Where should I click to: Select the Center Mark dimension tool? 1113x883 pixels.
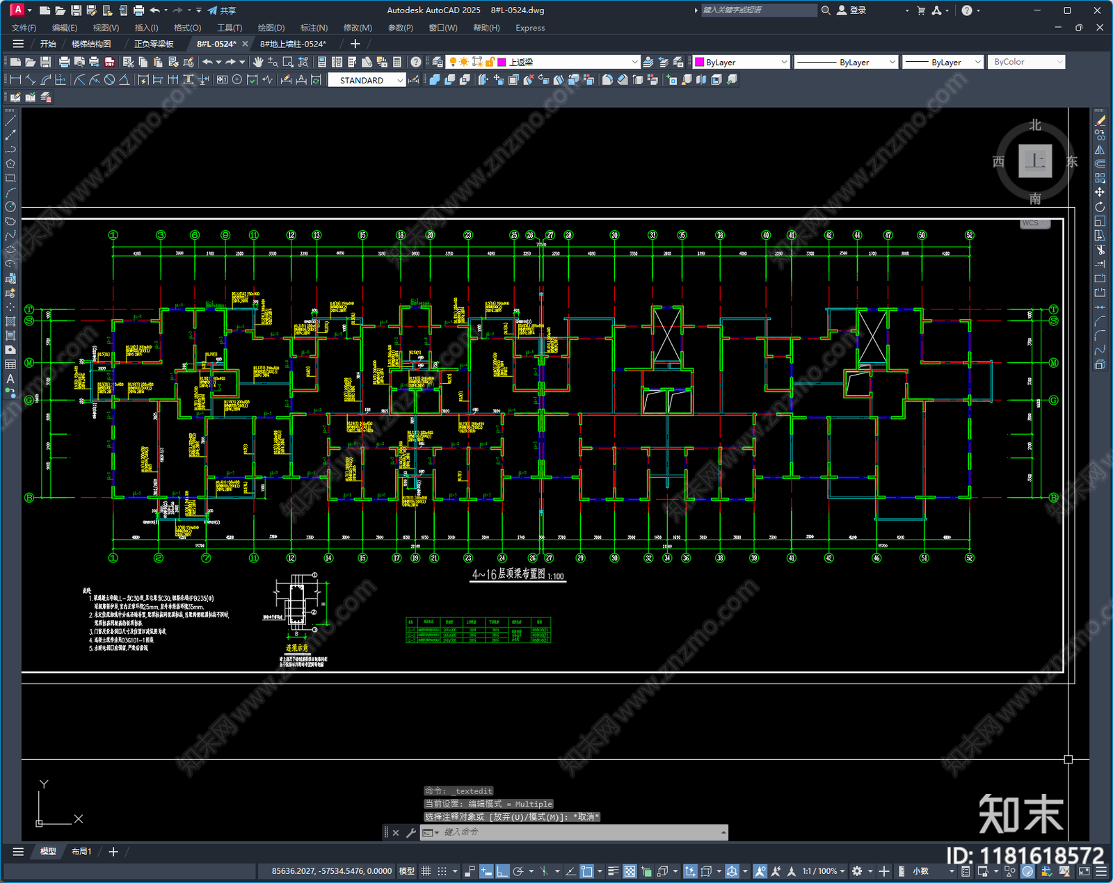click(x=237, y=80)
